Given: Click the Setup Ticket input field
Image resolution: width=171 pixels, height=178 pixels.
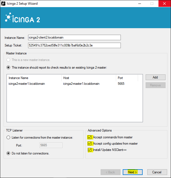Looking at the screenshot, I should coord(74,45).
